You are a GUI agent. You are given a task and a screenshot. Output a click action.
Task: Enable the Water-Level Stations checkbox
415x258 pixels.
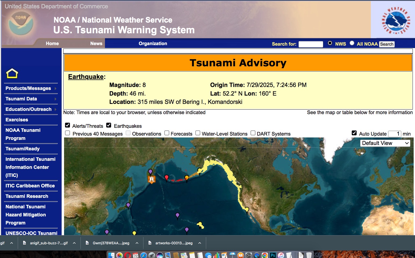tap(198, 133)
